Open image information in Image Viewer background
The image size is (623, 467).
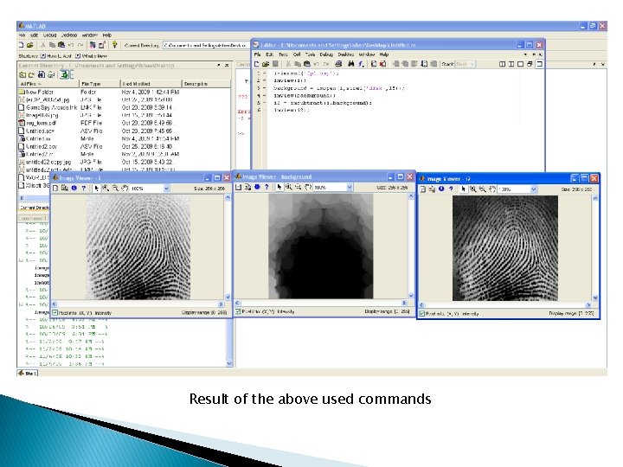(x=257, y=187)
